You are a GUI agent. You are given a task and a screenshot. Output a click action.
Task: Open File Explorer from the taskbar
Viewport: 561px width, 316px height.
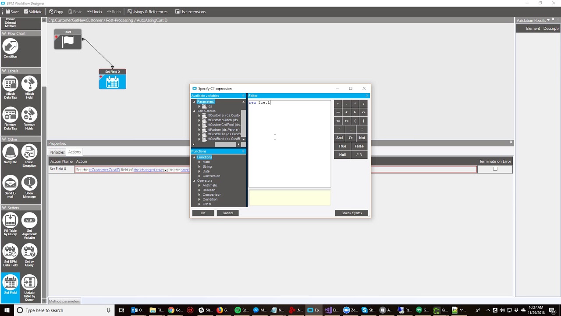(x=157, y=310)
